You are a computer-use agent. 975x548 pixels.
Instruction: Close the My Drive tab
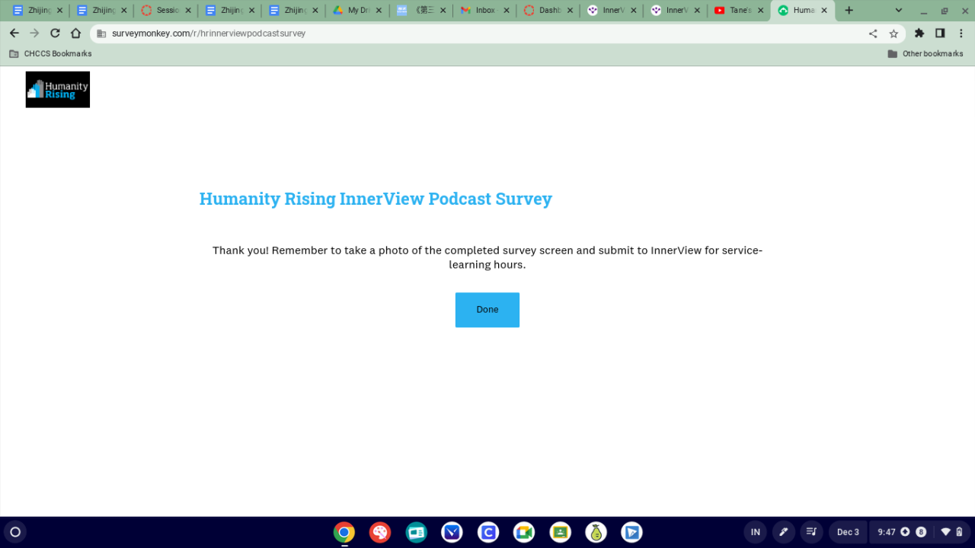[379, 11]
